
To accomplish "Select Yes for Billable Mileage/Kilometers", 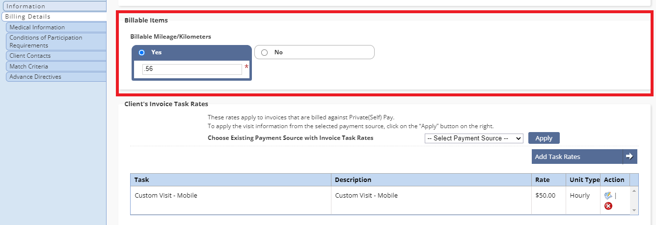I will (142, 52).
